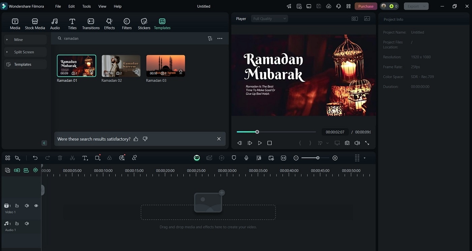Enter fullscreen player view
This screenshot has height=251, width=472.
click(367, 143)
